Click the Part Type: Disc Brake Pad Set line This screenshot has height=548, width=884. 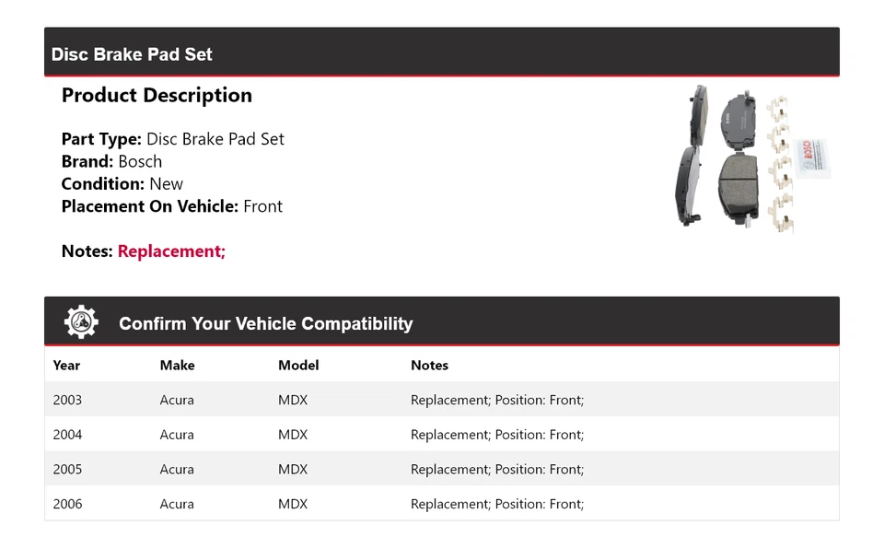point(172,139)
